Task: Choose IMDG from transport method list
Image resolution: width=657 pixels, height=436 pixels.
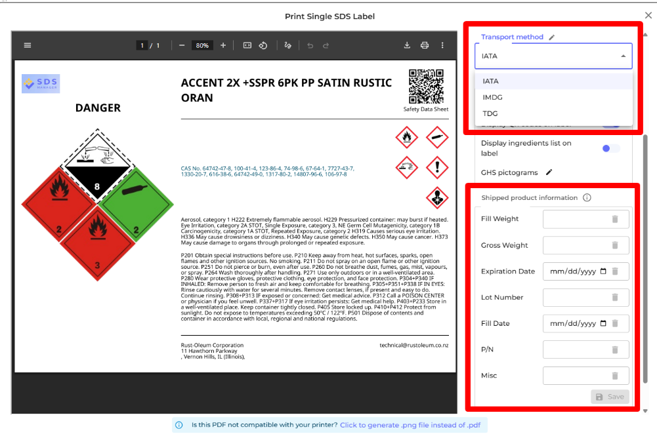Action: pyautogui.click(x=492, y=97)
